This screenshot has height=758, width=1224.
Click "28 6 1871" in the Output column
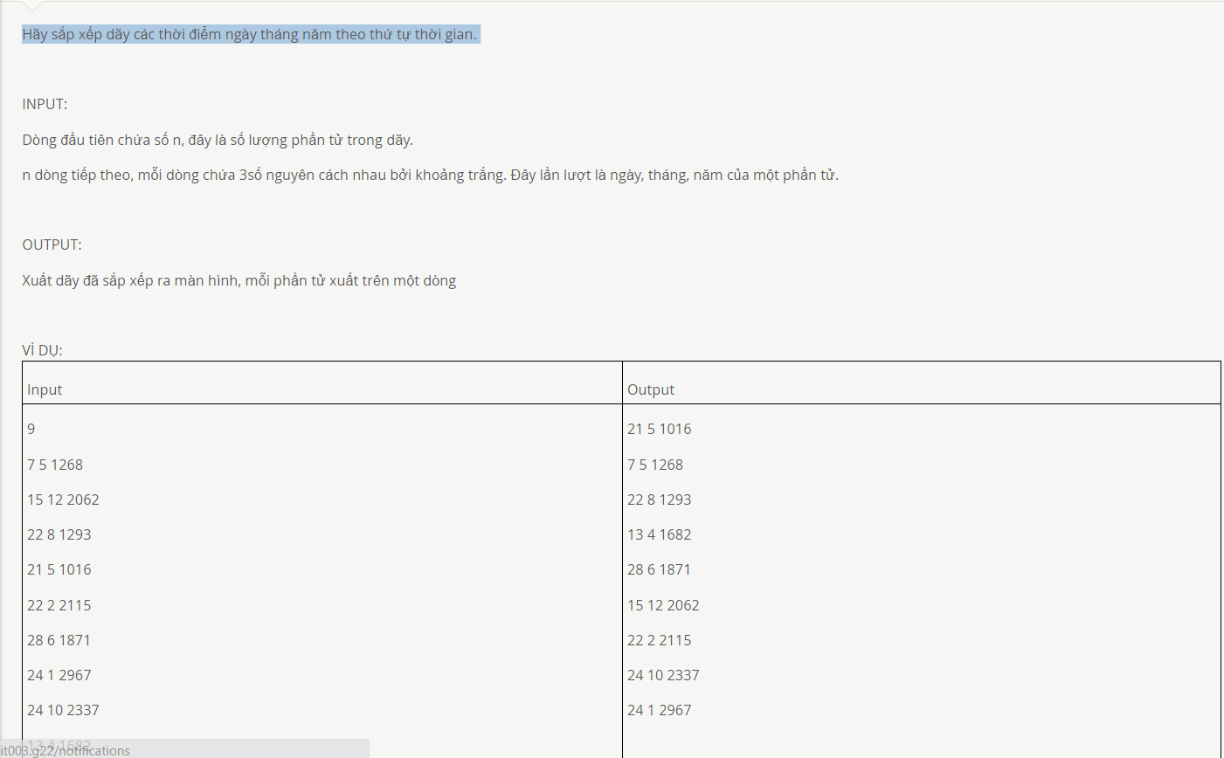pyautogui.click(x=659, y=569)
